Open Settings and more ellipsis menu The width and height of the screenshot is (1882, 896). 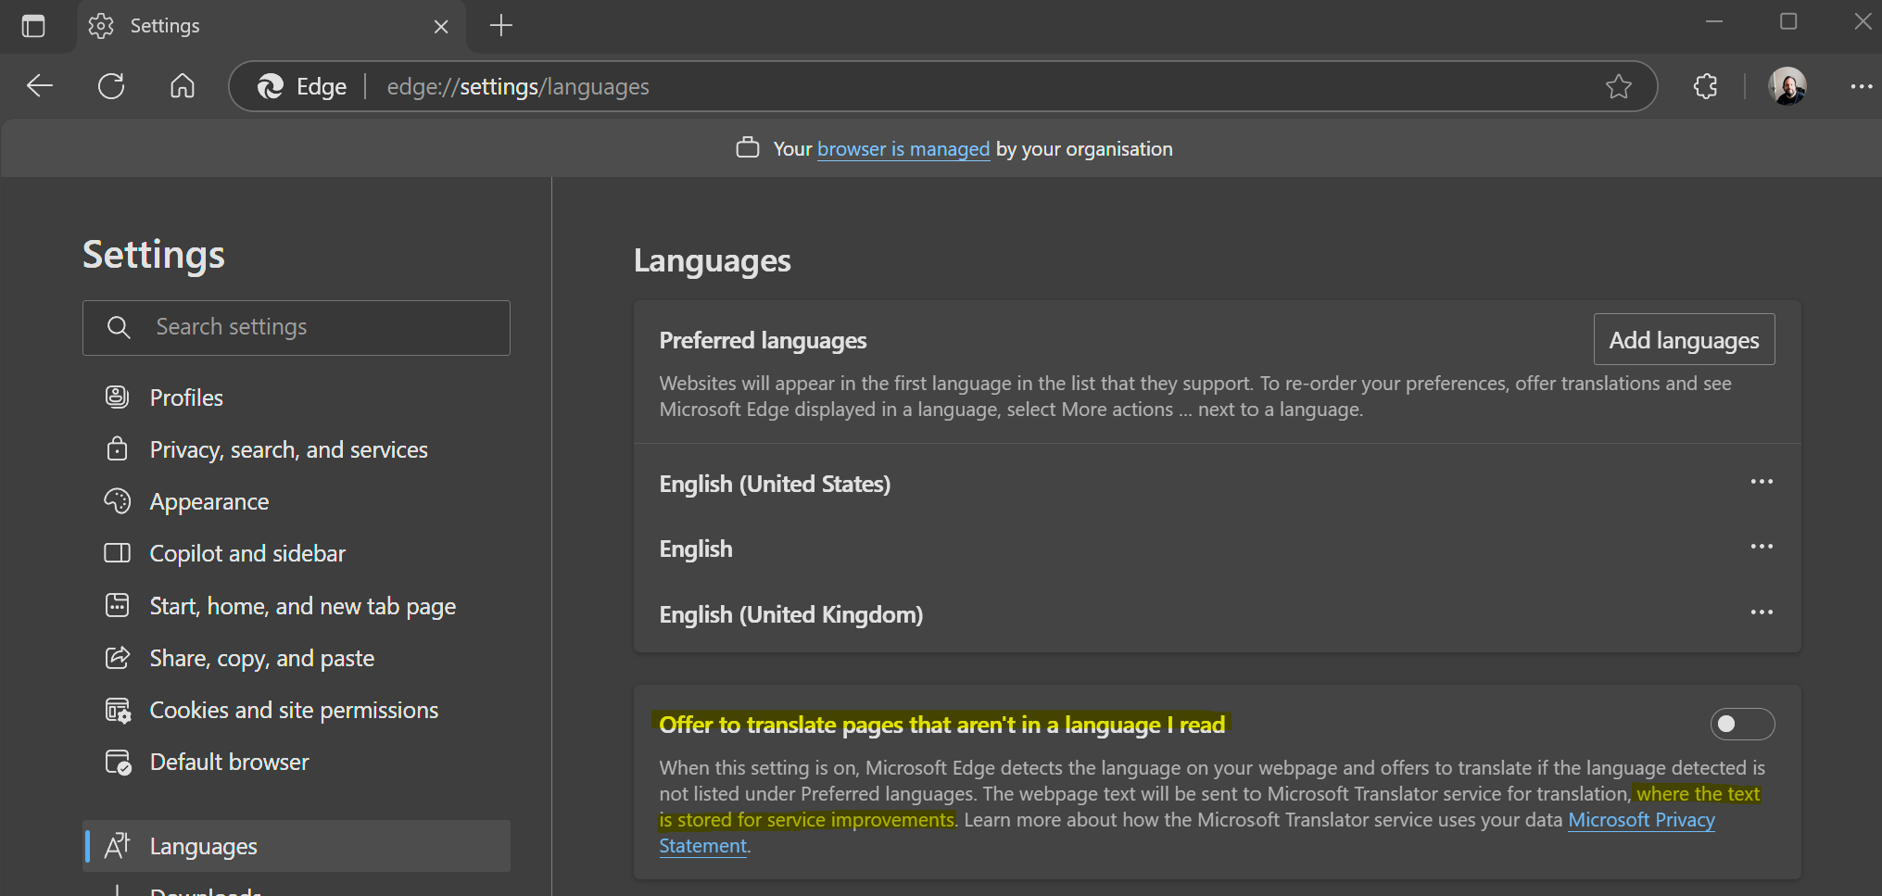[1861, 86]
